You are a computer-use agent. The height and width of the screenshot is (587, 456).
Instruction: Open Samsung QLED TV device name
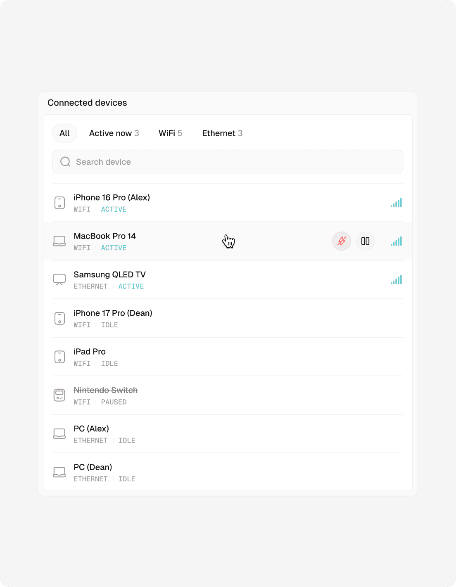110,275
